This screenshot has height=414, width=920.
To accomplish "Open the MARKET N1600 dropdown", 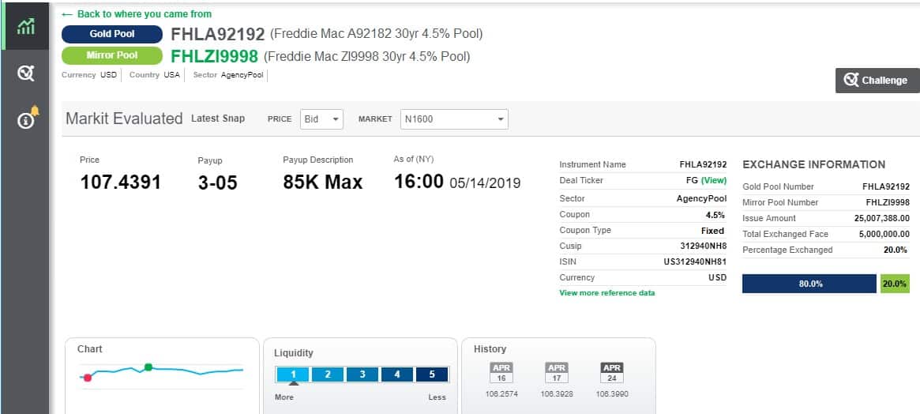I will point(454,119).
